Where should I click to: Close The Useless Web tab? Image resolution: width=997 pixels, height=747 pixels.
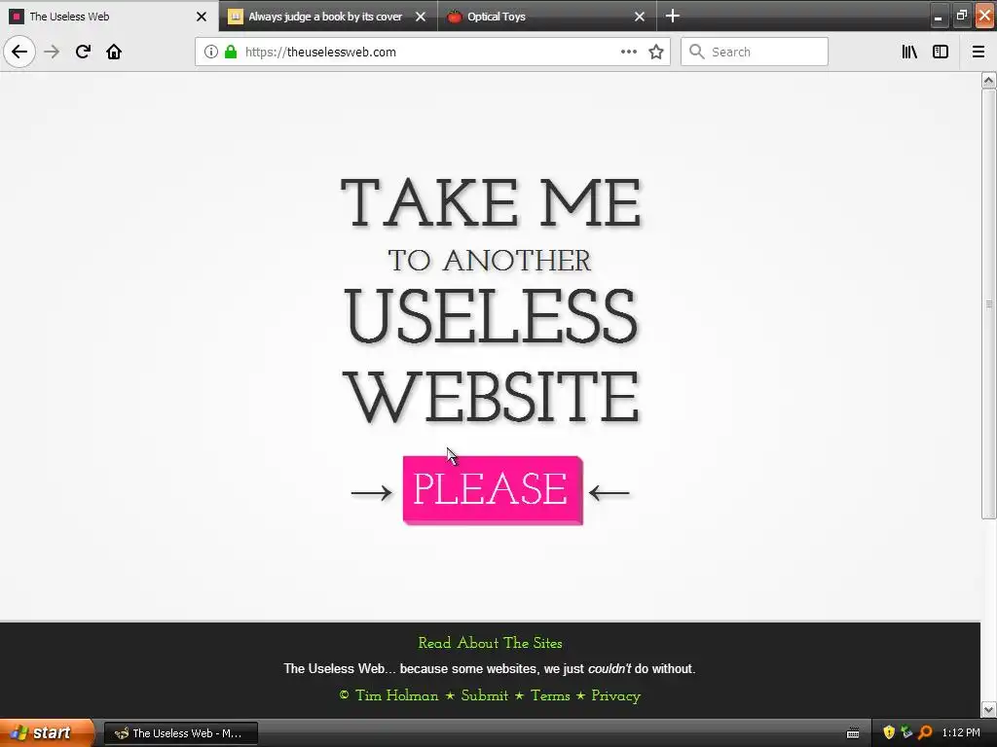click(x=202, y=17)
